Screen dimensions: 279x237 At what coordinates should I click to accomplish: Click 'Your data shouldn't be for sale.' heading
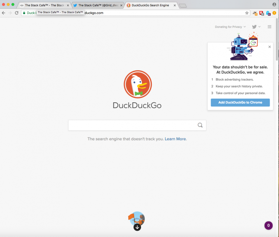[x=240, y=67]
